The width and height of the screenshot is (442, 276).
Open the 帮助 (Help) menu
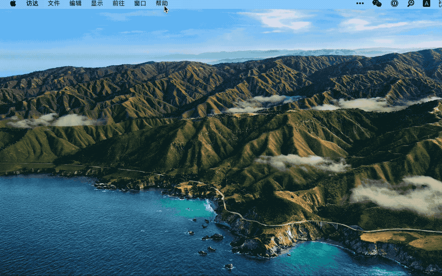[x=162, y=3]
